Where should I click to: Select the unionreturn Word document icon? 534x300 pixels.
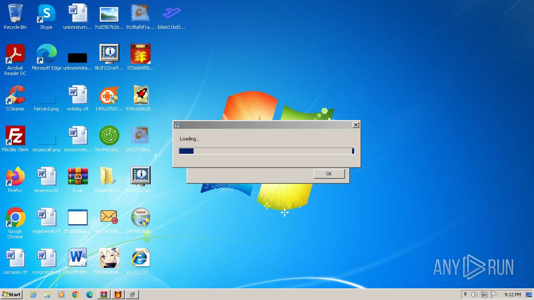coord(78,17)
